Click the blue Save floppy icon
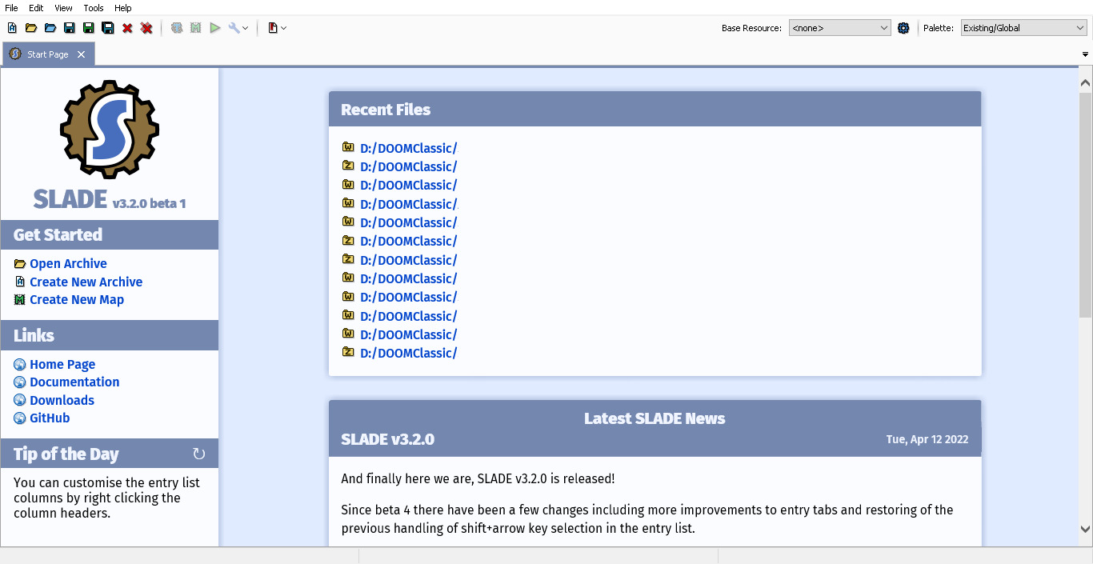1093x564 pixels. coord(70,28)
